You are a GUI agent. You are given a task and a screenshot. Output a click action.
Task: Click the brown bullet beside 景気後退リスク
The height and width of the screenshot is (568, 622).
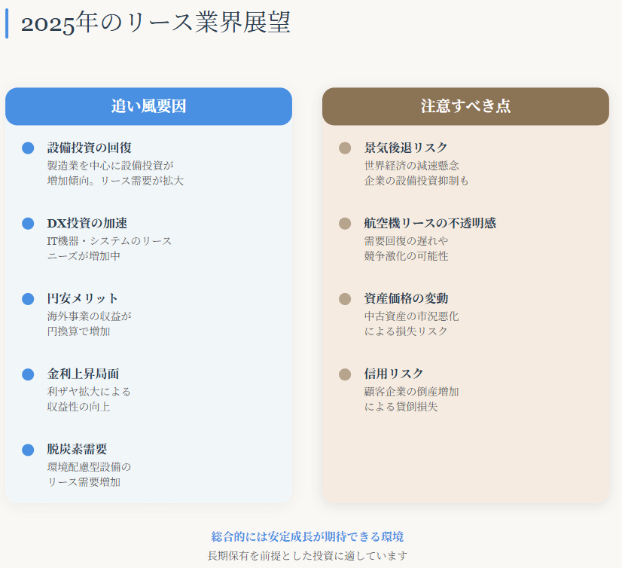345,148
